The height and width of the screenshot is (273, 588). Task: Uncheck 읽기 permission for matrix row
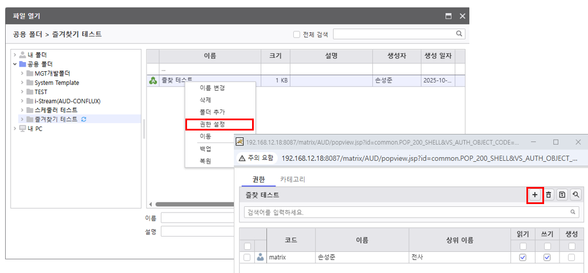(x=522, y=258)
